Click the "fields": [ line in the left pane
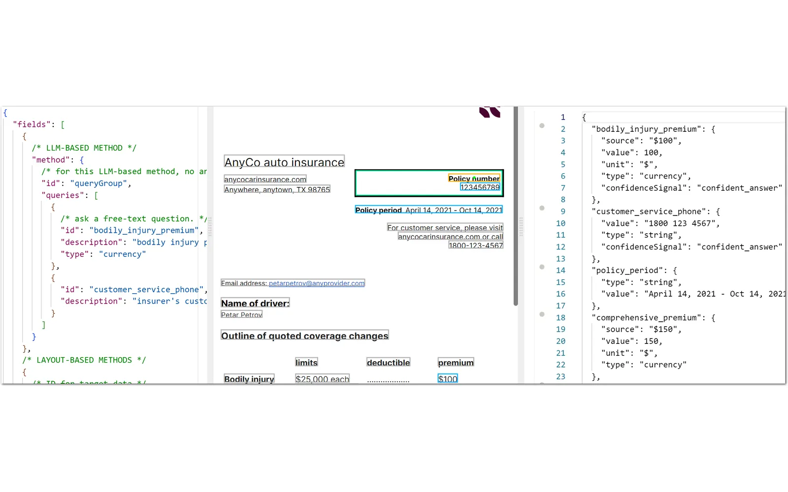The height and width of the screenshot is (492, 788). 39,124
